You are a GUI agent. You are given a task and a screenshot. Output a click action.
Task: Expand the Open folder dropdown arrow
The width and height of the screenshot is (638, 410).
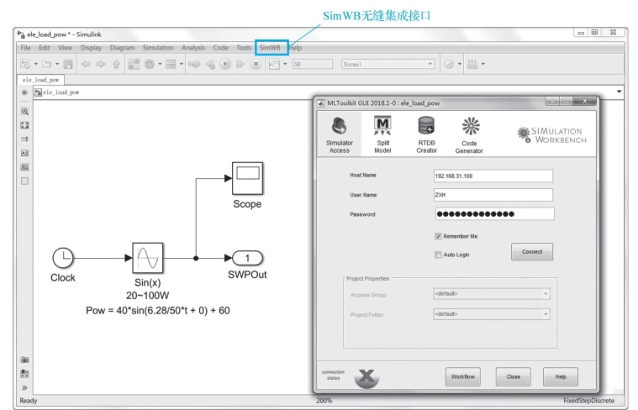[57, 64]
